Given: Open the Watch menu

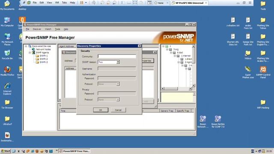Looking at the screenshot, I should [48, 29].
